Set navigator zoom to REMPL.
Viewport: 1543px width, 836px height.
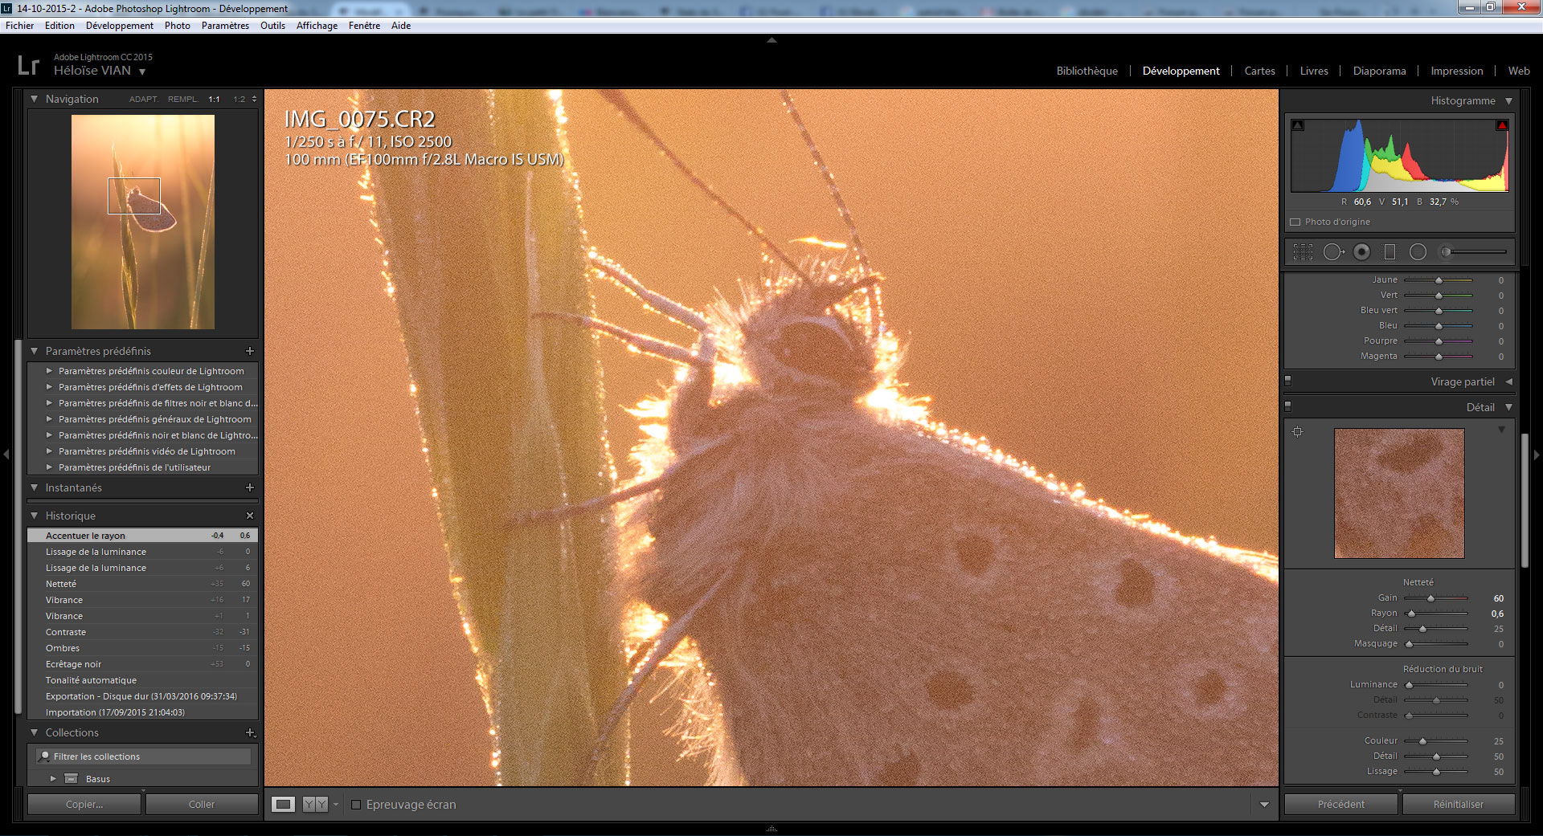[x=182, y=100]
